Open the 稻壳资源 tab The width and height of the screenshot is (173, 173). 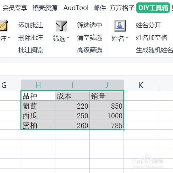[45, 8]
